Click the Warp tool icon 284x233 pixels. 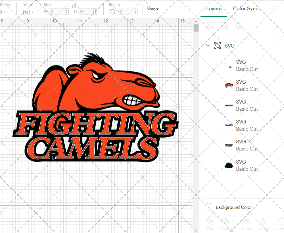click(x=27, y=12)
